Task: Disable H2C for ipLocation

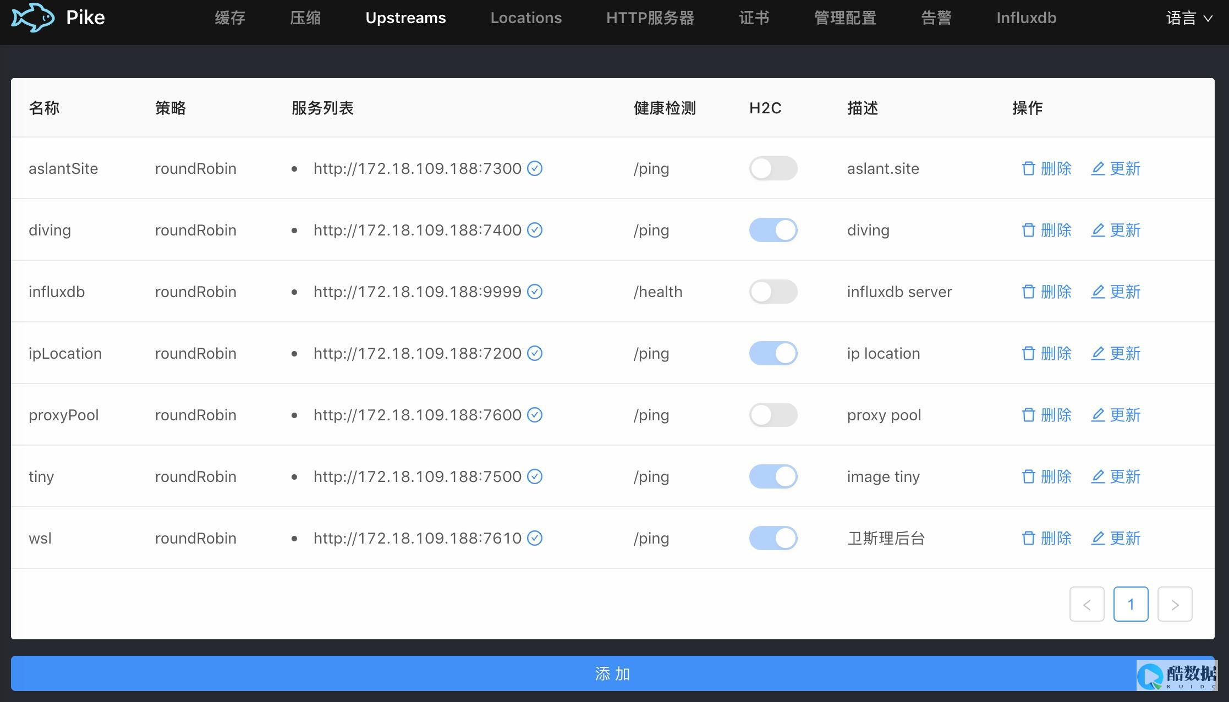Action: tap(773, 353)
